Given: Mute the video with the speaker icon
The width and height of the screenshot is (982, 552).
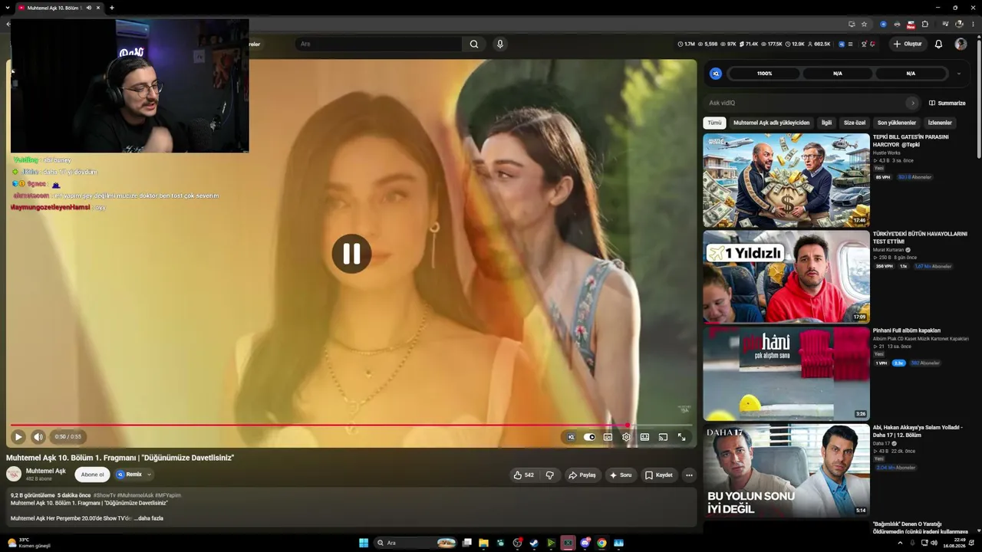Looking at the screenshot, I should click(38, 437).
